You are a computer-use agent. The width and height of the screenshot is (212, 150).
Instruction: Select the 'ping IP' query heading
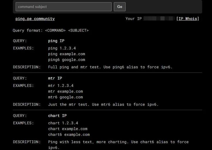(56, 41)
